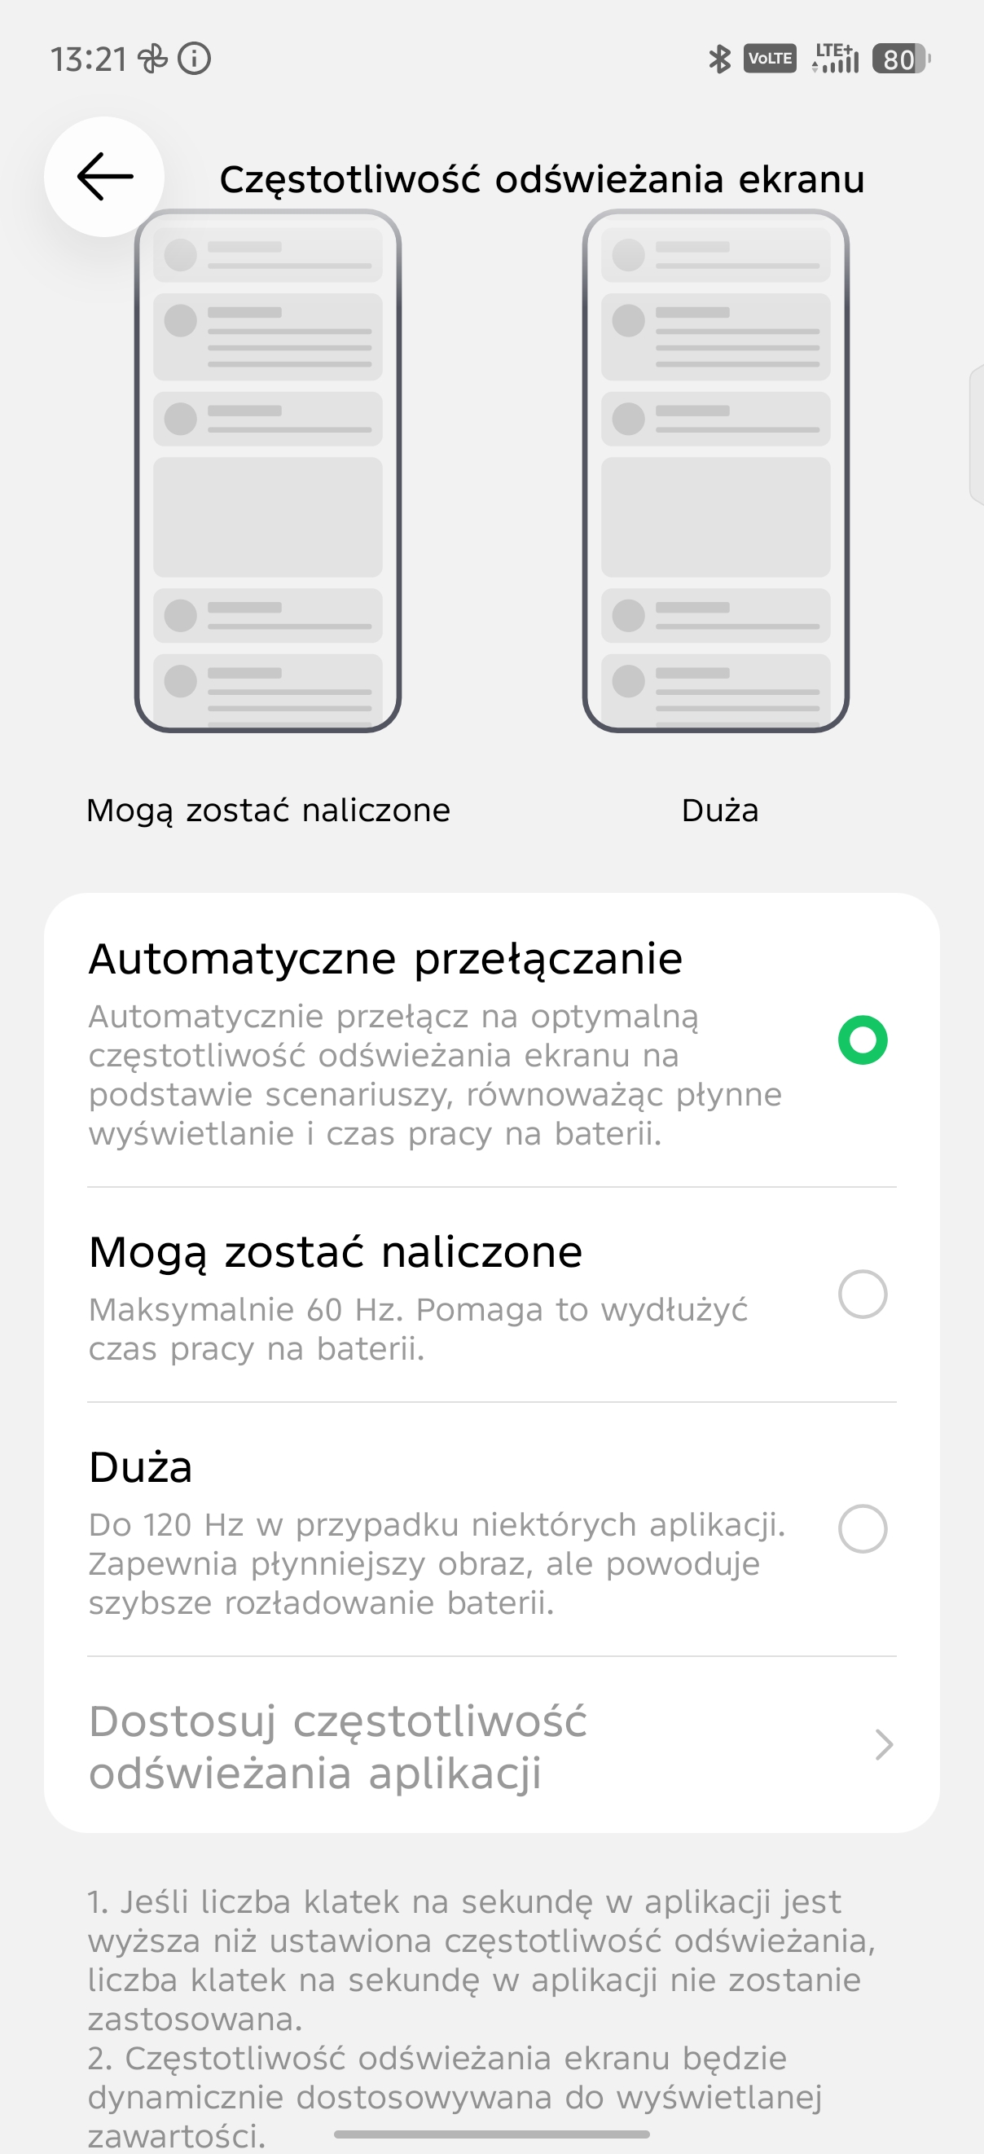Viewport: 984px width, 2154px height.
Task: Tap the Mogą zostać naliczone list title
Action: tap(336, 1253)
